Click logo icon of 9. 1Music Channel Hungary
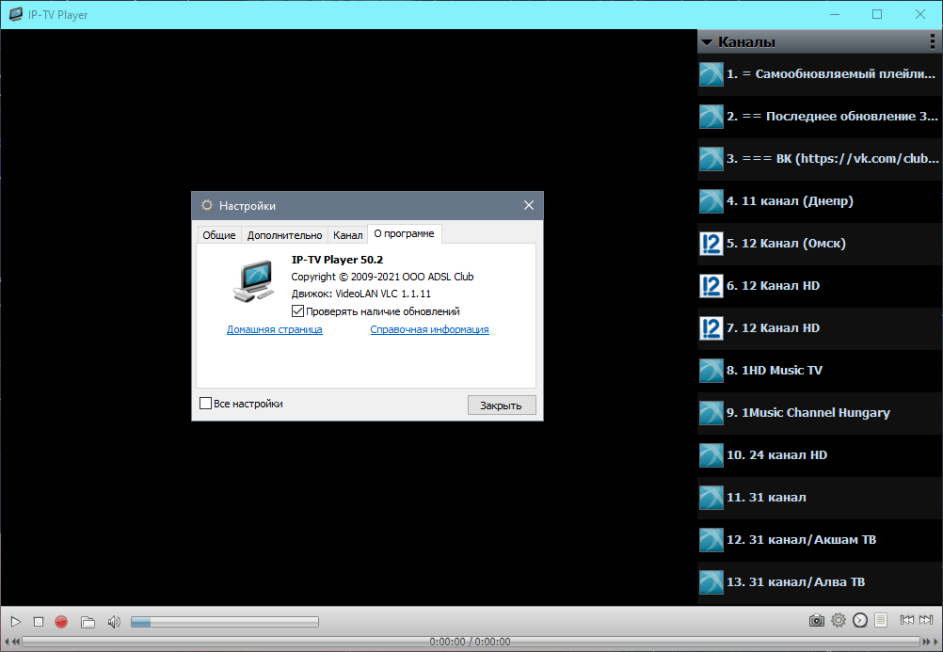 pyautogui.click(x=711, y=413)
